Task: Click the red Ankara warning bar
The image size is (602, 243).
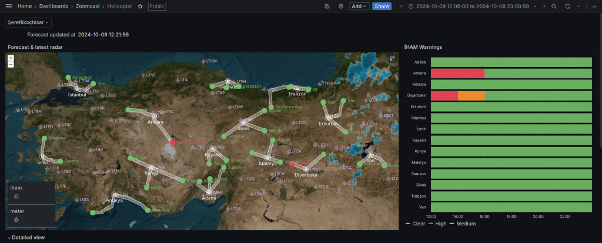Action: click(457, 74)
